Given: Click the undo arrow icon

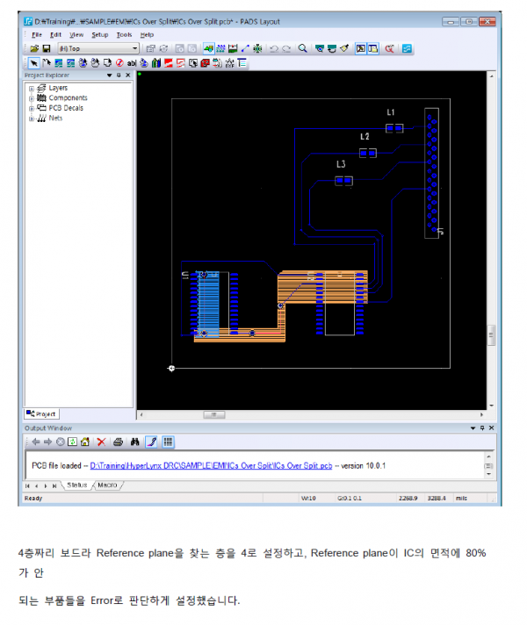Looking at the screenshot, I should [274, 48].
